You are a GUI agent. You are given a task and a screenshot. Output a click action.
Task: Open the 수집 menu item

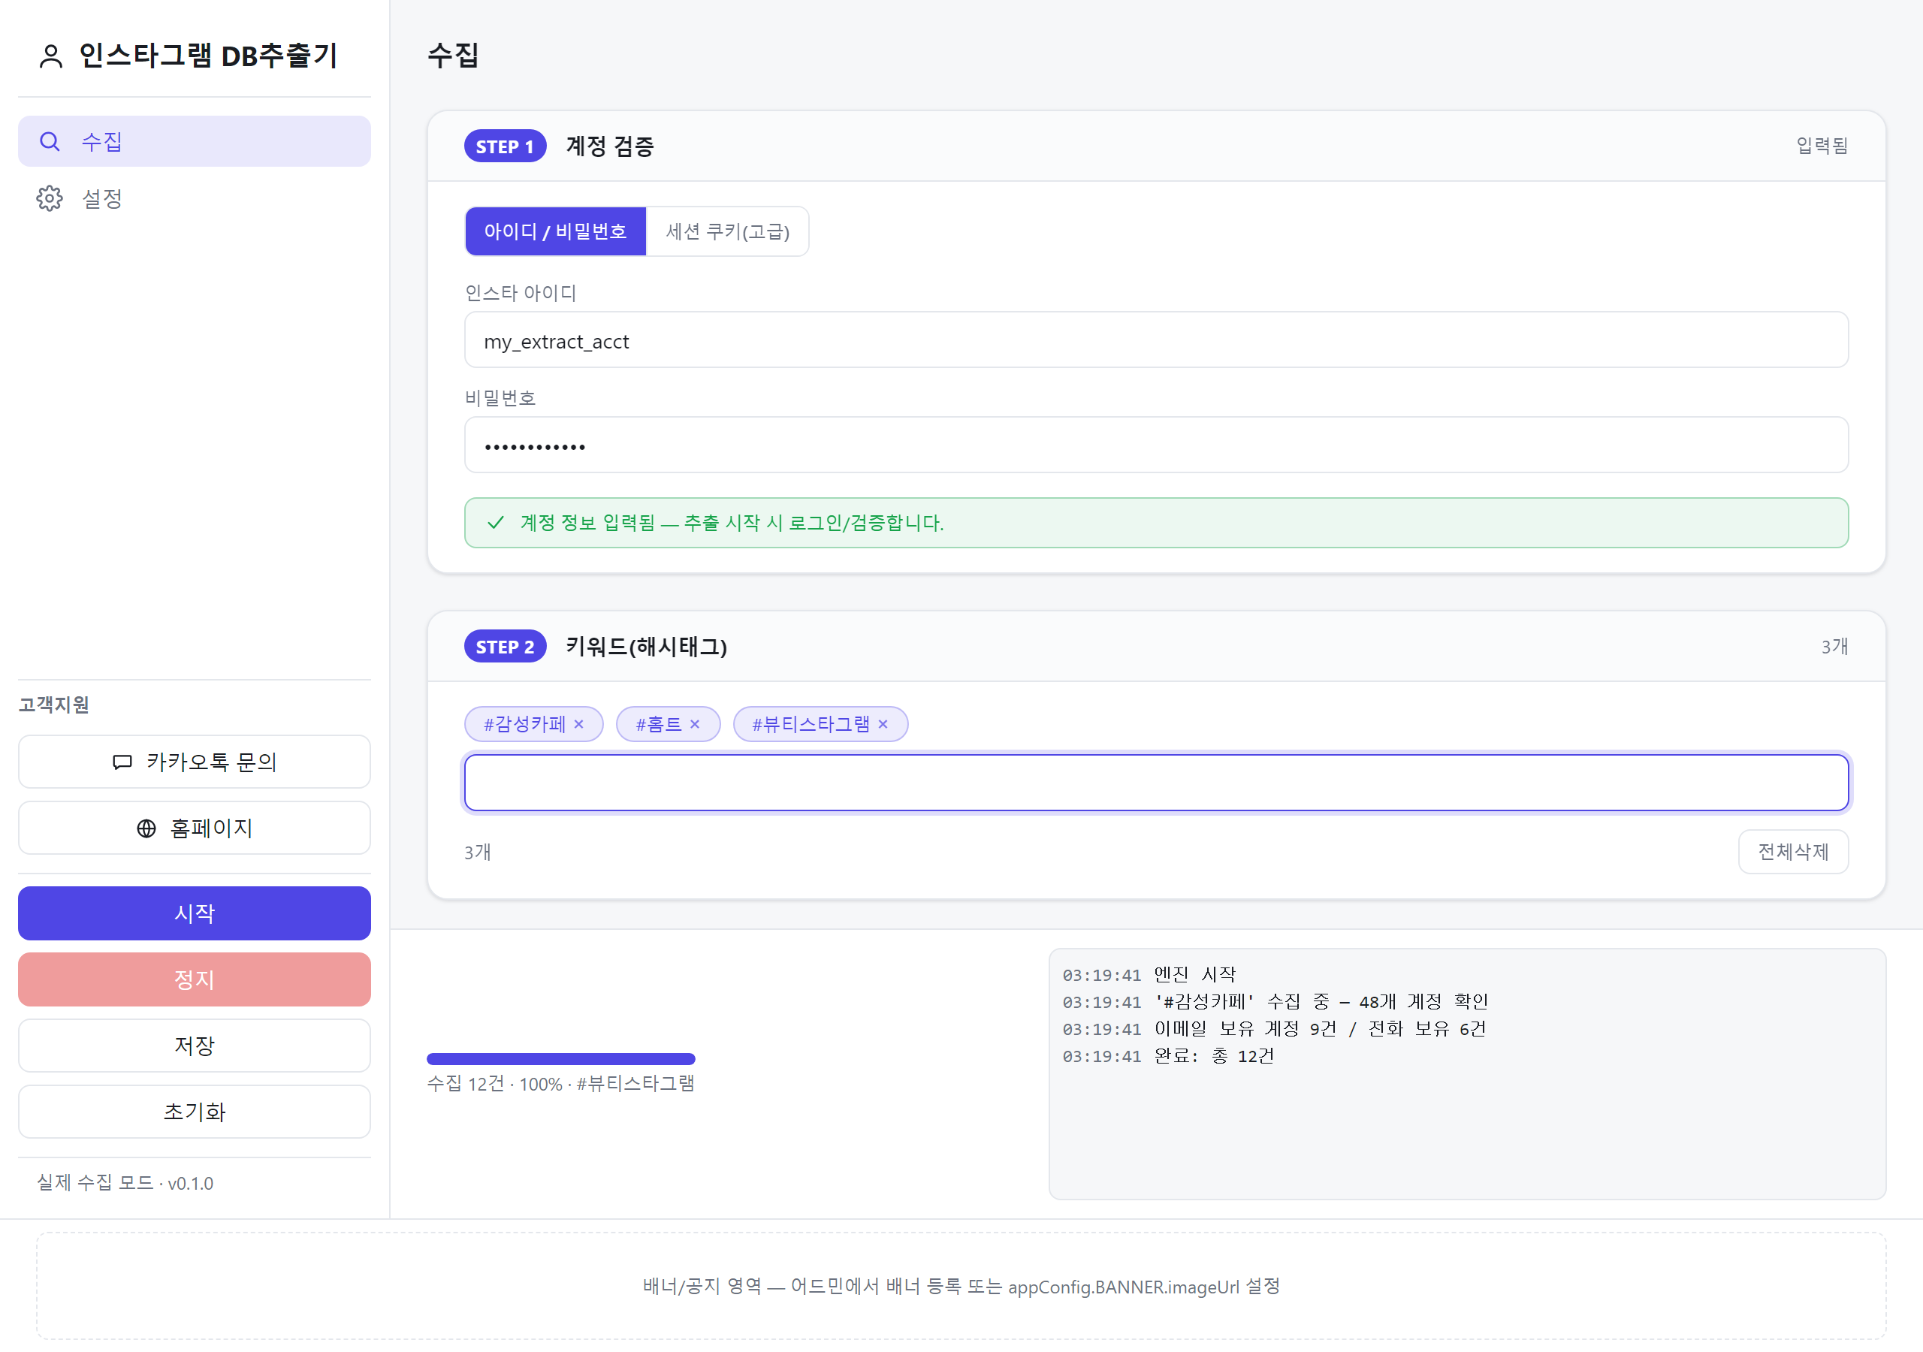coord(195,141)
